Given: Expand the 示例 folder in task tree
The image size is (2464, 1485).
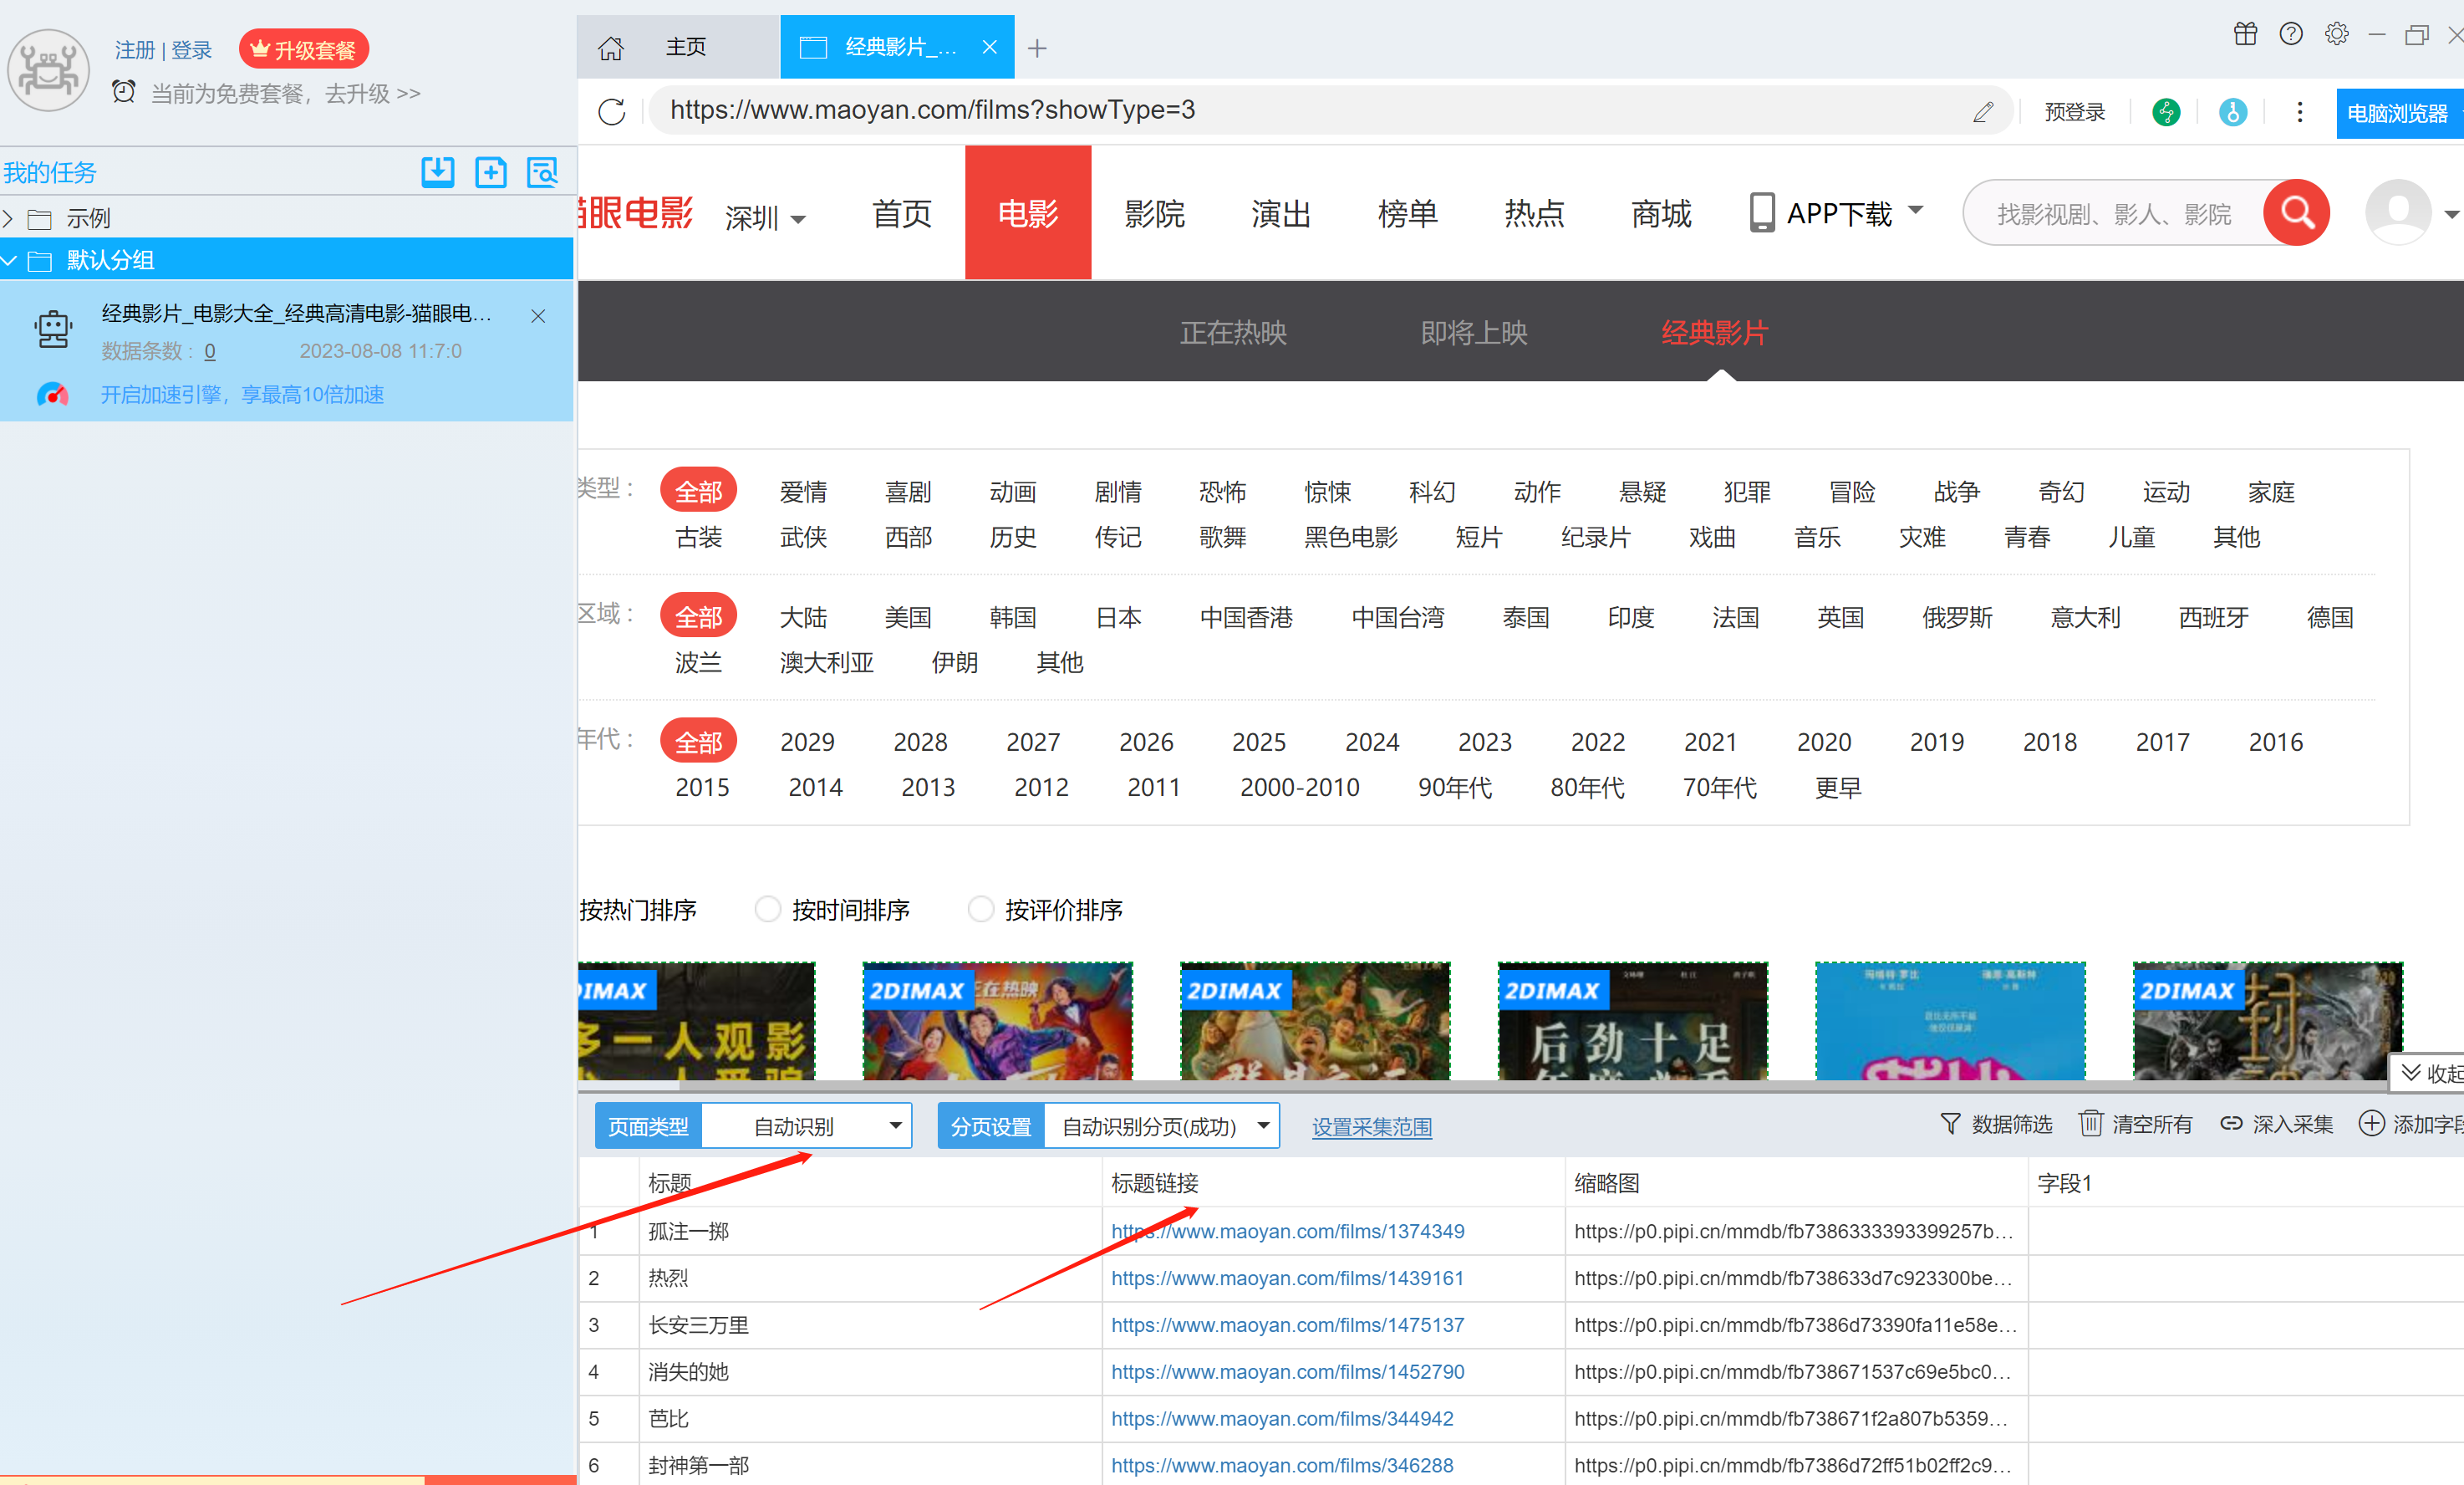Looking at the screenshot, I should (9, 218).
